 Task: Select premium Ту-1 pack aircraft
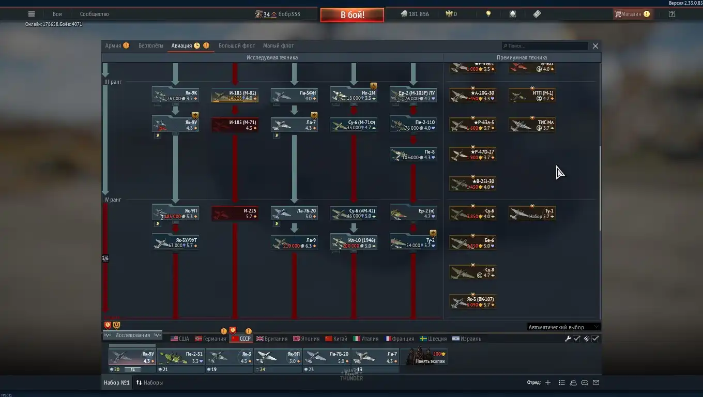pos(532,213)
